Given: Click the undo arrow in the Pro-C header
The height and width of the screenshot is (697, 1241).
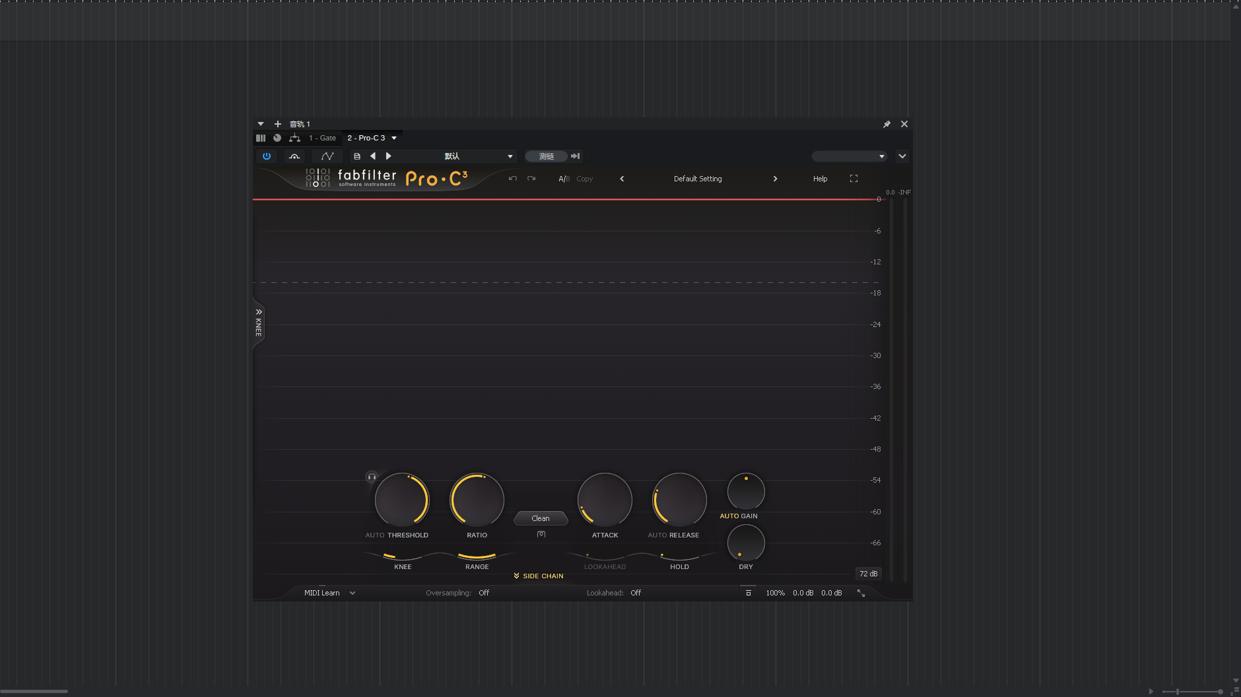Looking at the screenshot, I should click(x=513, y=179).
